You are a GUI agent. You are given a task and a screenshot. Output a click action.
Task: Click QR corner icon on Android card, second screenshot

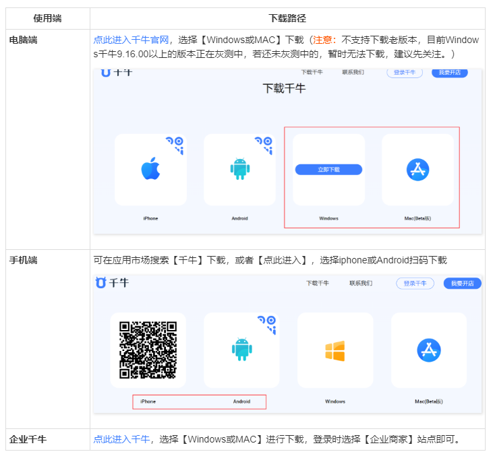(x=267, y=325)
